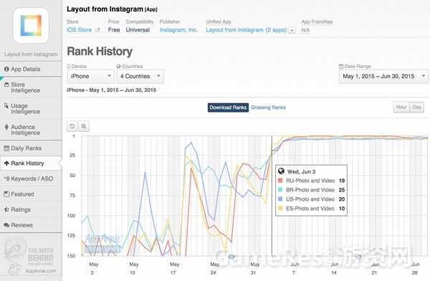Switch chart granularity to Hour

(x=401, y=107)
